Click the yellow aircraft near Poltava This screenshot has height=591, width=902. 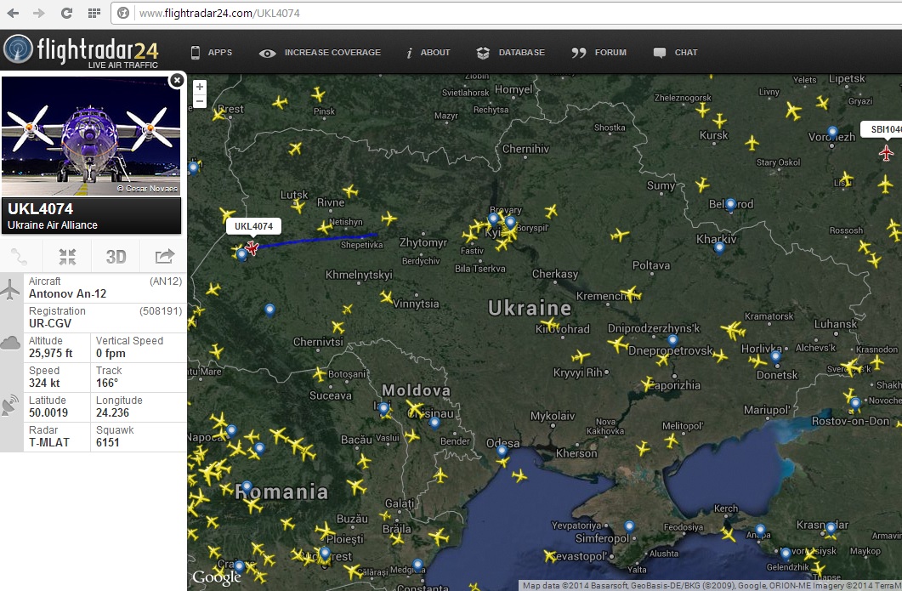pyautogui.click(x=620, y=235)
